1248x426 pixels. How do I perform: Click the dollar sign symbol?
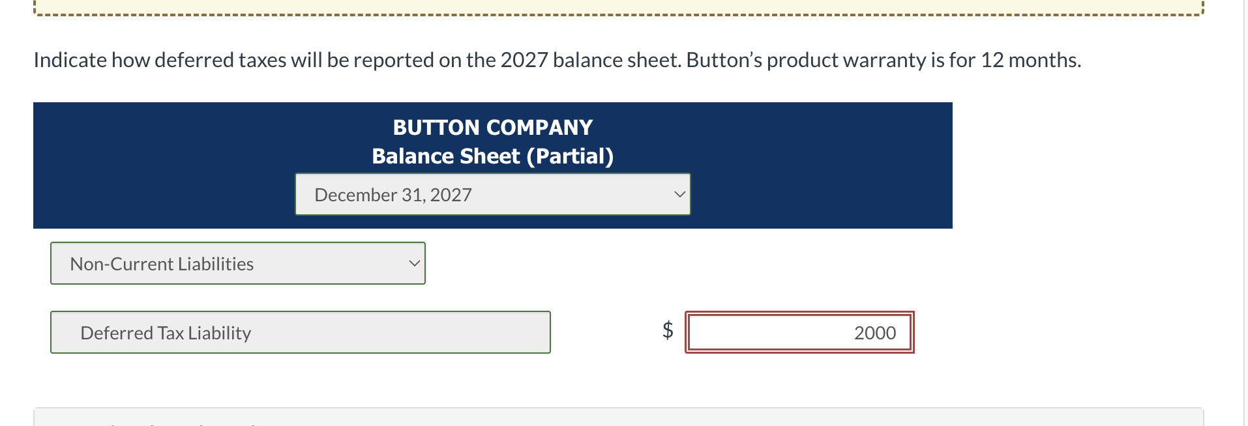tap(668, 330)
